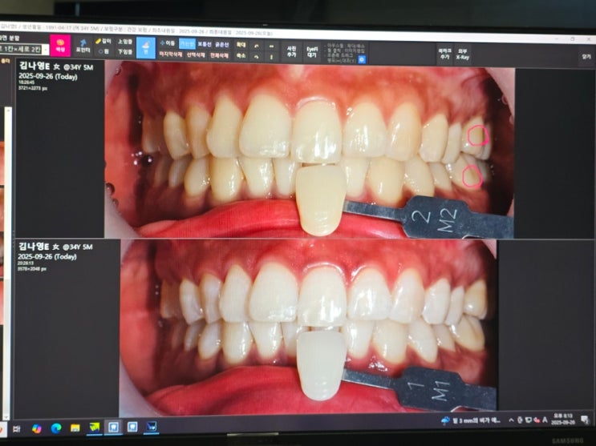
Task: Click the IME language indicator A
Action: tap(545, 420)
